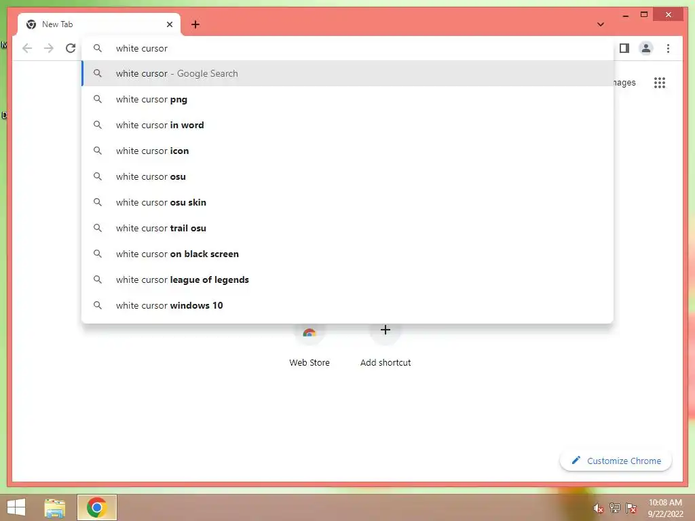The image size is (695, 521).
Task: Open the profile avatar menu
Action: point(646,48)
